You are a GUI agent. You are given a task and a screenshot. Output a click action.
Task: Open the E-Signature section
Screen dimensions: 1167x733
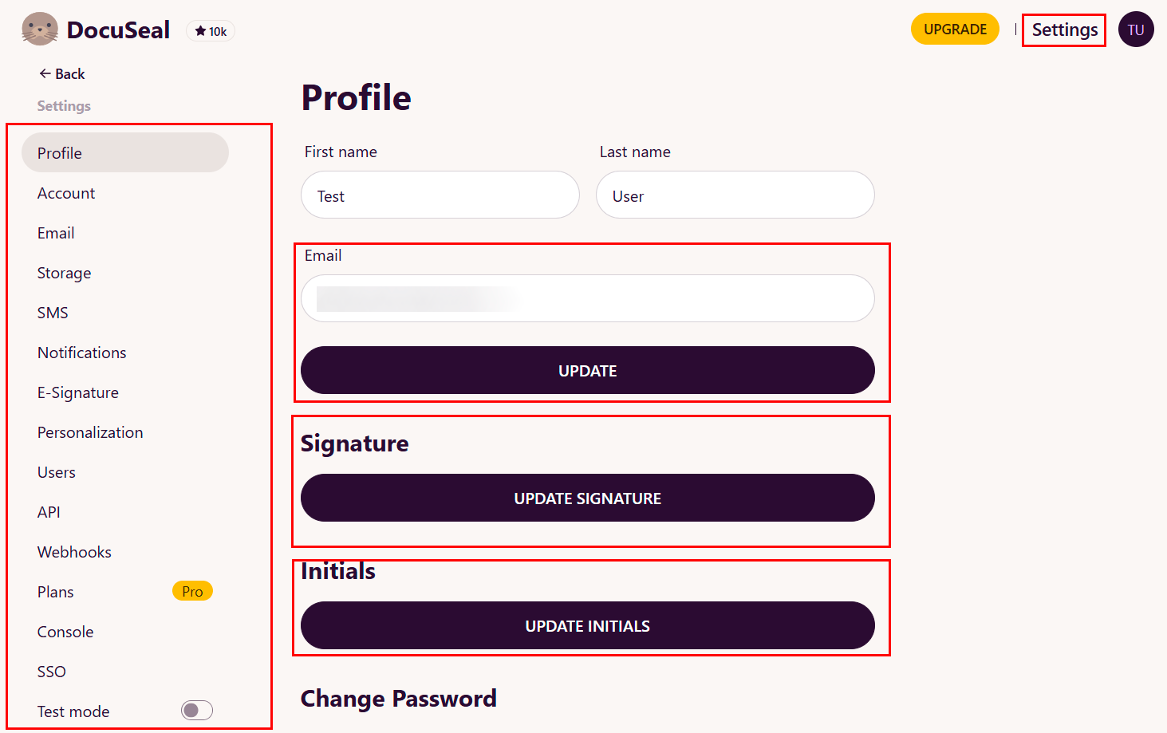78,392
